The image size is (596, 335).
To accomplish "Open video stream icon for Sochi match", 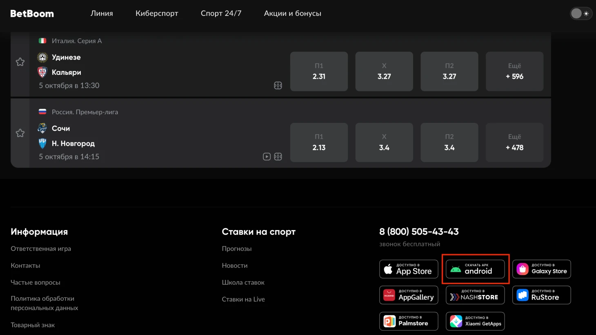I will [x=267, y=157].
